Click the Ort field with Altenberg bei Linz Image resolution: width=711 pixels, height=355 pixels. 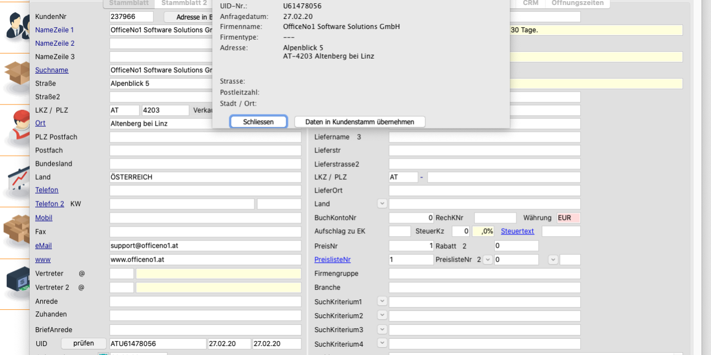tap(205, 124)
